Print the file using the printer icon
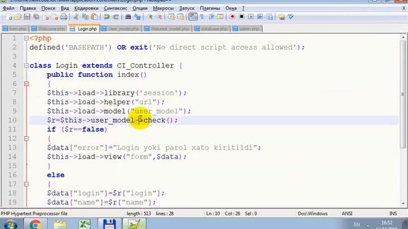The height and width of the screenshot is (229, 408). (x=64, y=17)
